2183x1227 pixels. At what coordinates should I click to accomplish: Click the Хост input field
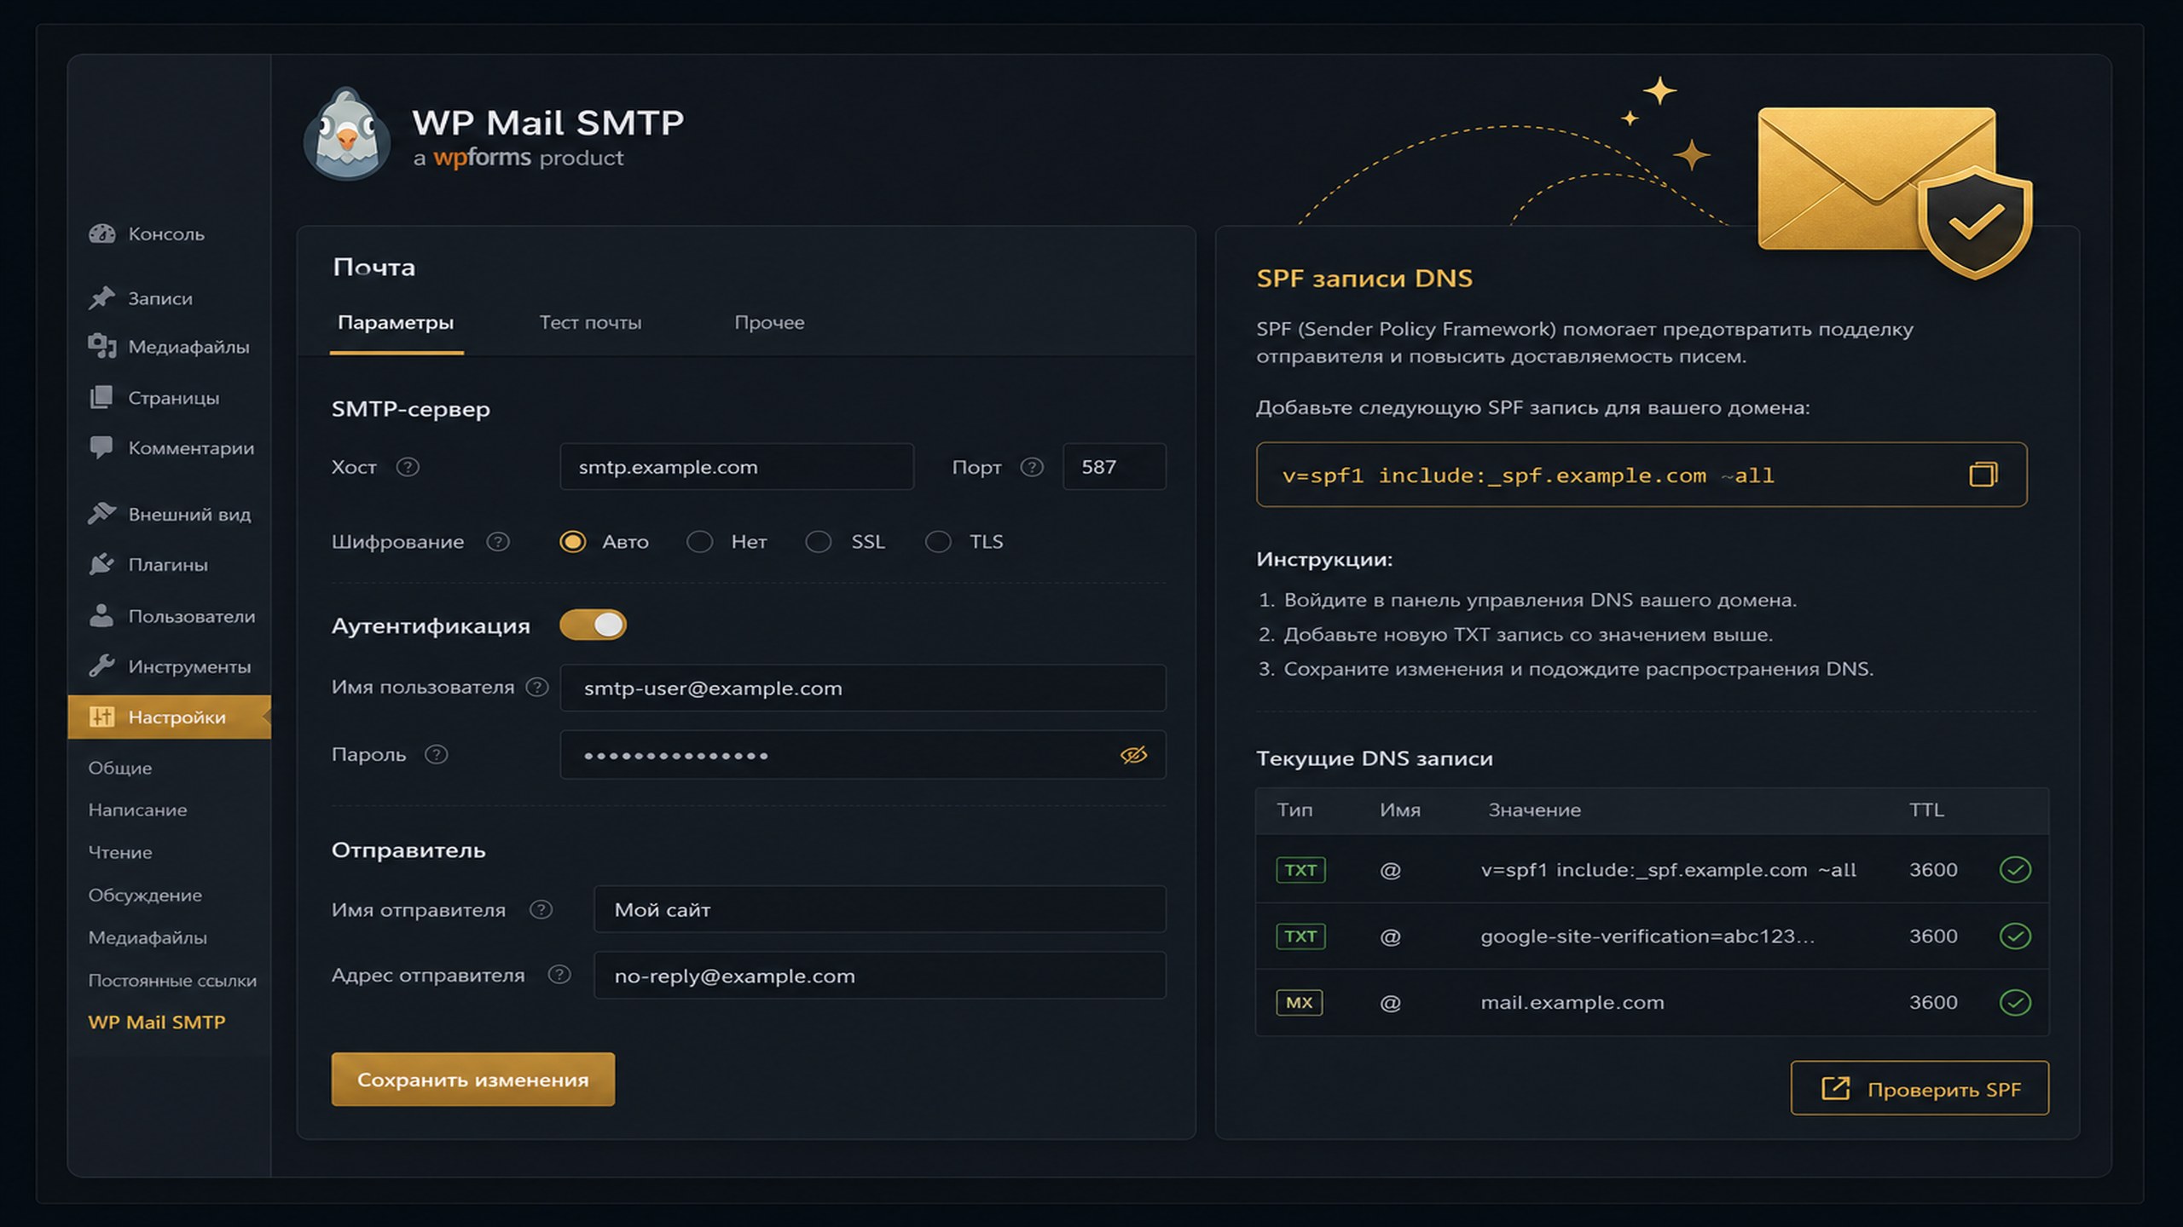[x=737, y=467]
